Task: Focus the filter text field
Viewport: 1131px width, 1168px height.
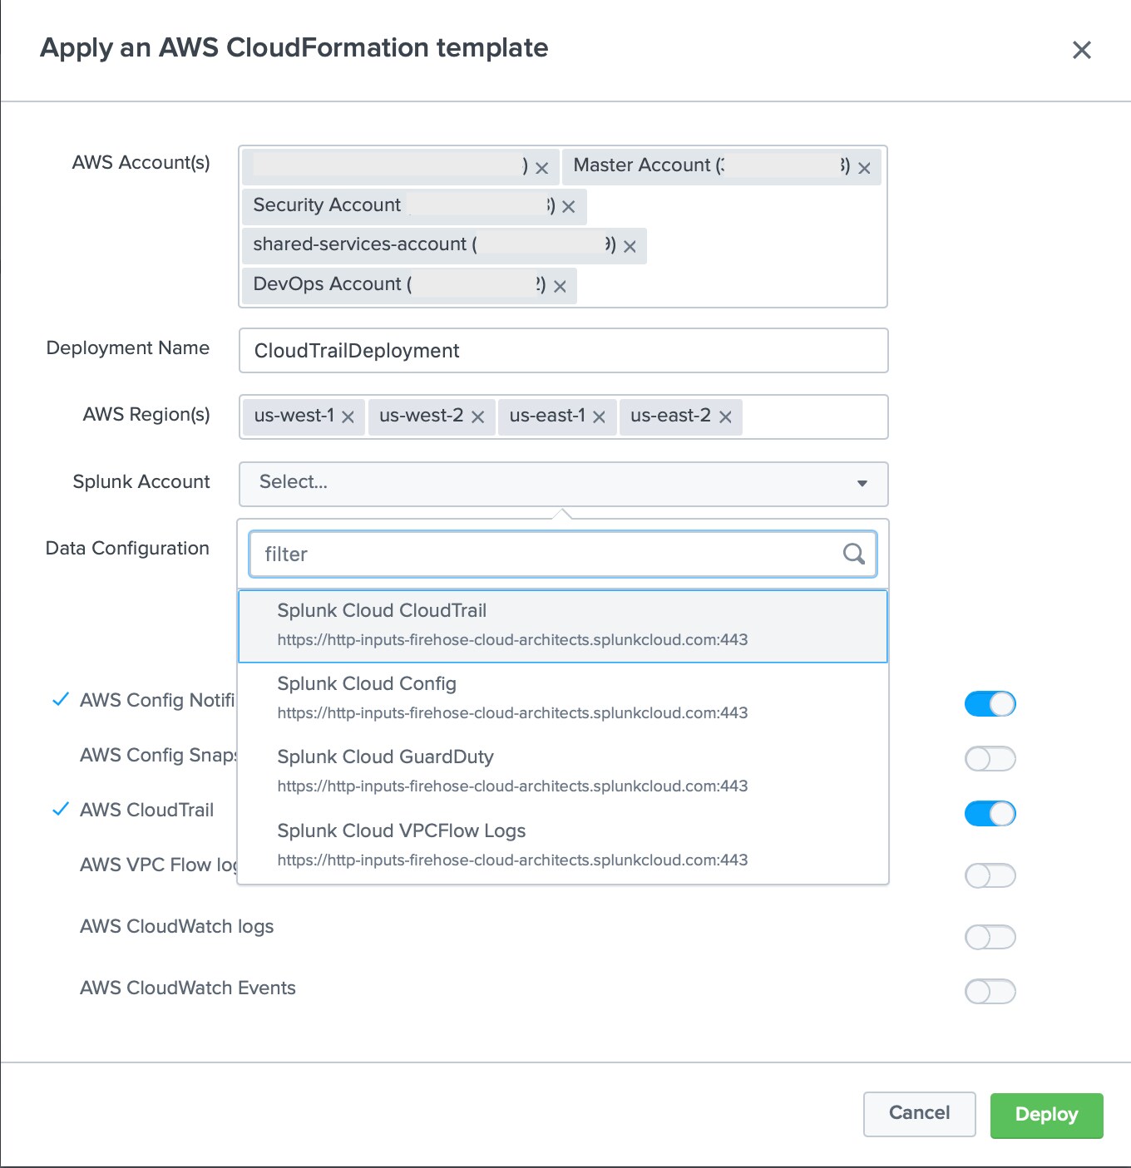Action: (x=563, y=554)
